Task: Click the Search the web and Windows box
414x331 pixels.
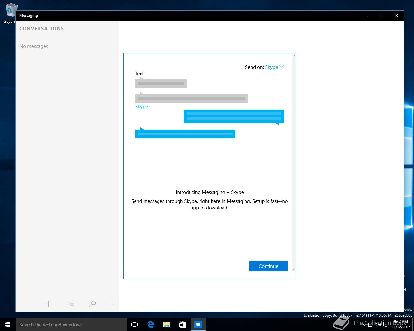Action: point(71,325)
